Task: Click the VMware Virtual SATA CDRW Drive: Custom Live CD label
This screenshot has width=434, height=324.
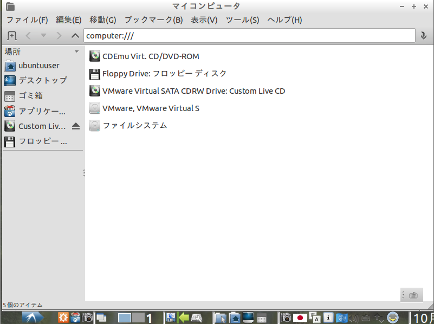Action: pos(194,91)
